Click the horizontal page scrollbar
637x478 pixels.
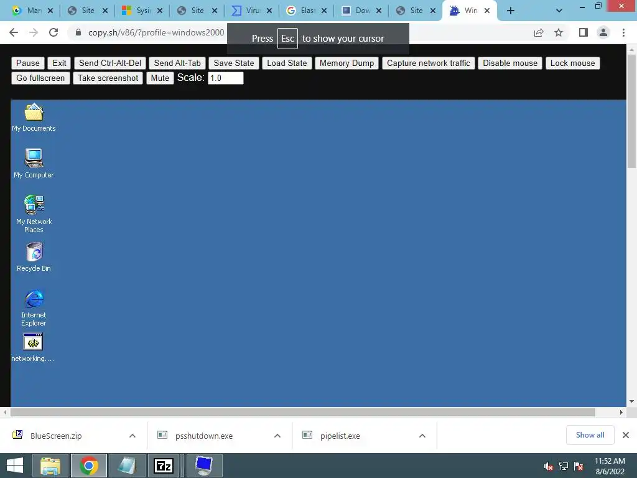click(x=303, y=412)
